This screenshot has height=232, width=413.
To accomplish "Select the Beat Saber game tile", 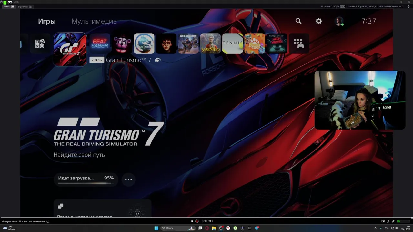I will click(x=100, y=43).
